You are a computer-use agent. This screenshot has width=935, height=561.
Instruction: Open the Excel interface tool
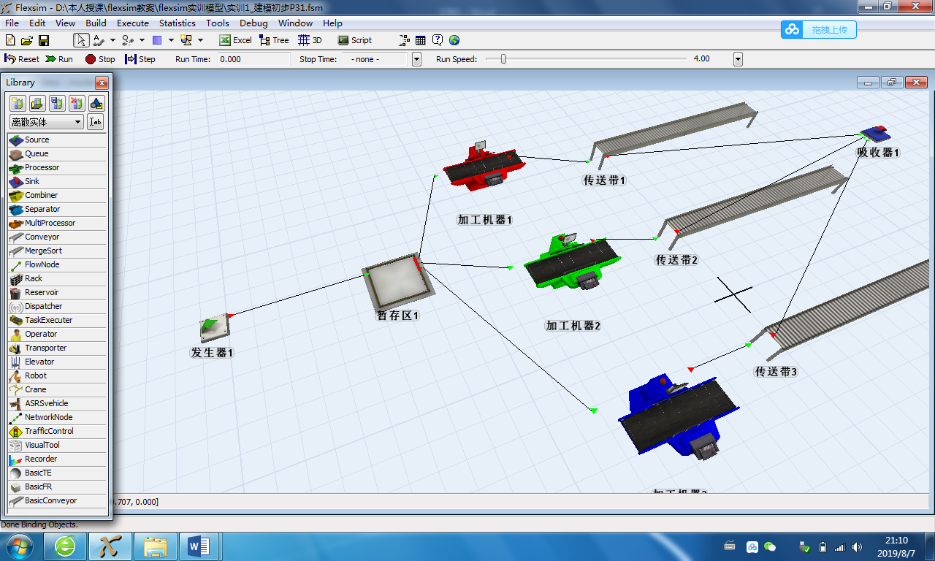pyautogui.click(x=235, y=40)
